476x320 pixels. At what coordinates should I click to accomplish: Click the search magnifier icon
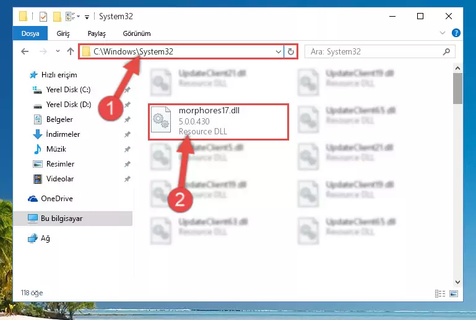coord(446,51)
